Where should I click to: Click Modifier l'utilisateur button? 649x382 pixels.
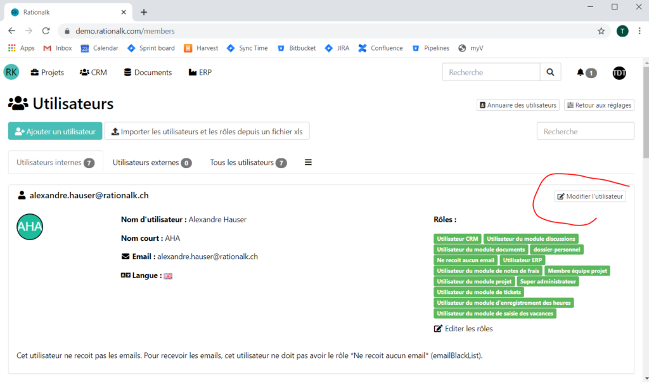591,196
